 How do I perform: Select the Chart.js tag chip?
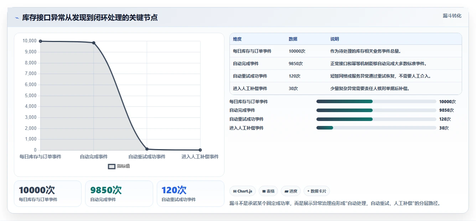[x=243, y=191]
